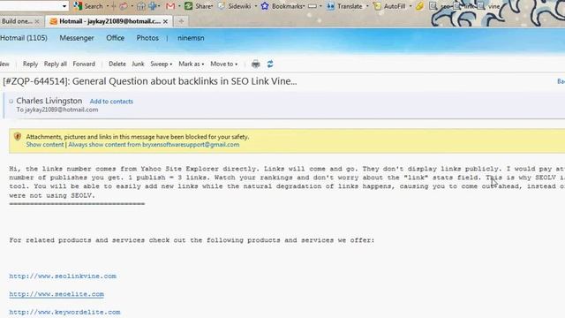Click the Reply all button
Image resolution: width=565 pixels, height=318 pixels.
56,64
